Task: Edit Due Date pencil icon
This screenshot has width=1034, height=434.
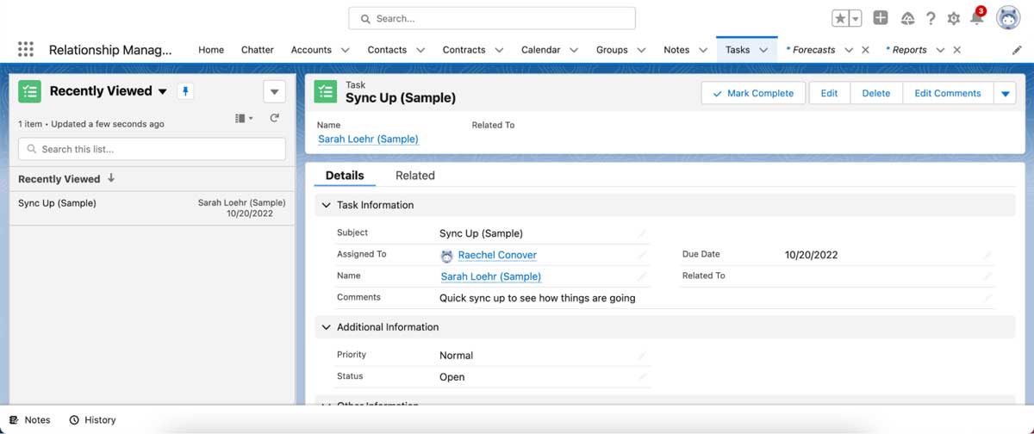Action: 987,255
